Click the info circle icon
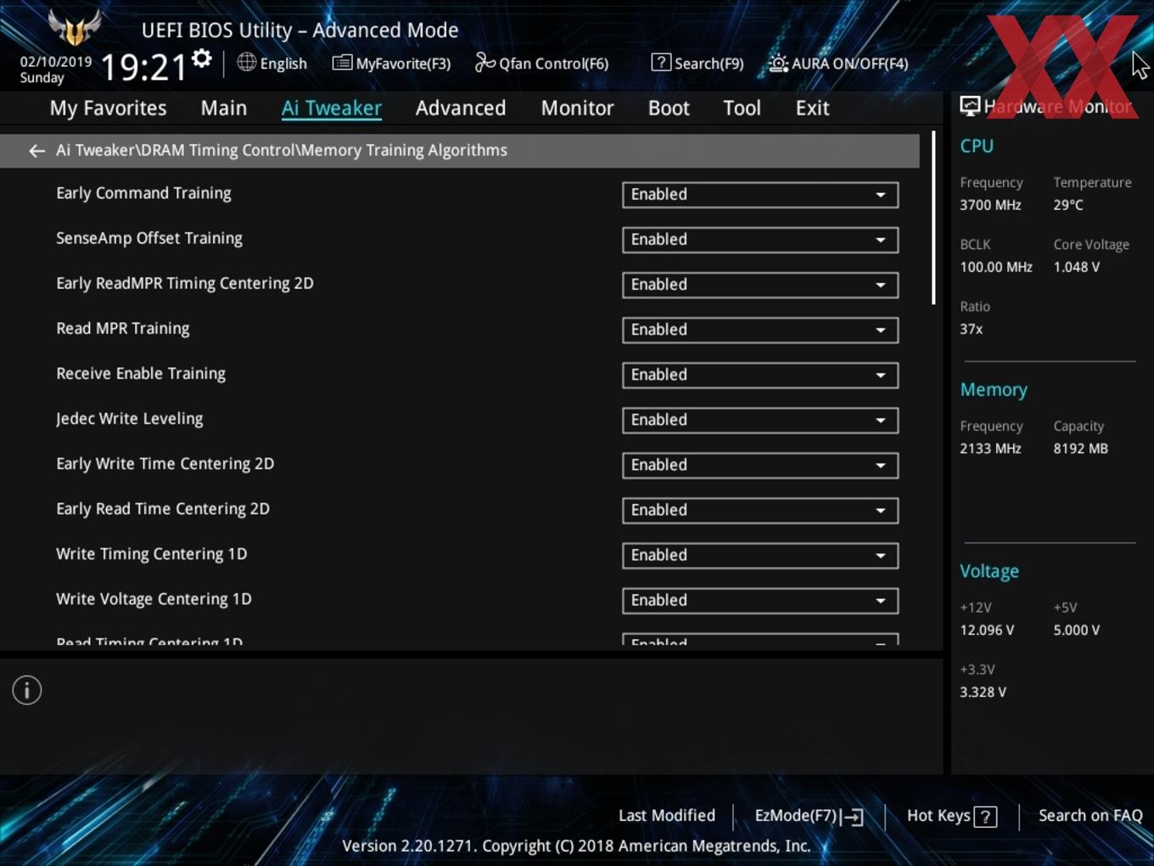Screen dimensions: 1154x866 (27, 690)
